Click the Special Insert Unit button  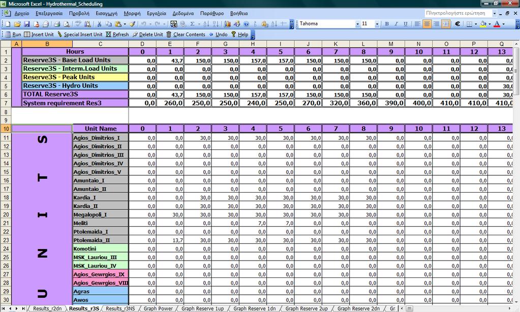click(80, 35)
